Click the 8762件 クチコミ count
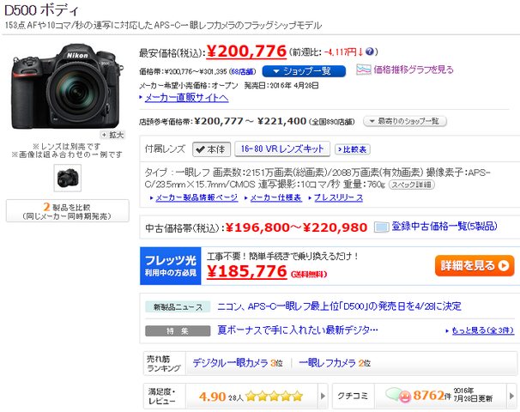Screen dimensions: 520x412 pos(432,396)
